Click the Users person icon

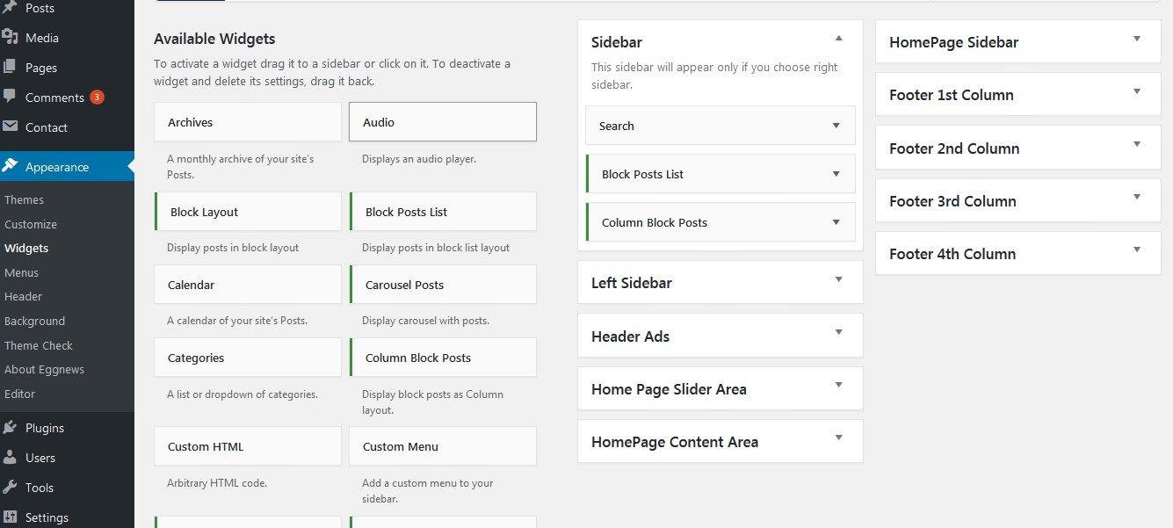11,458
